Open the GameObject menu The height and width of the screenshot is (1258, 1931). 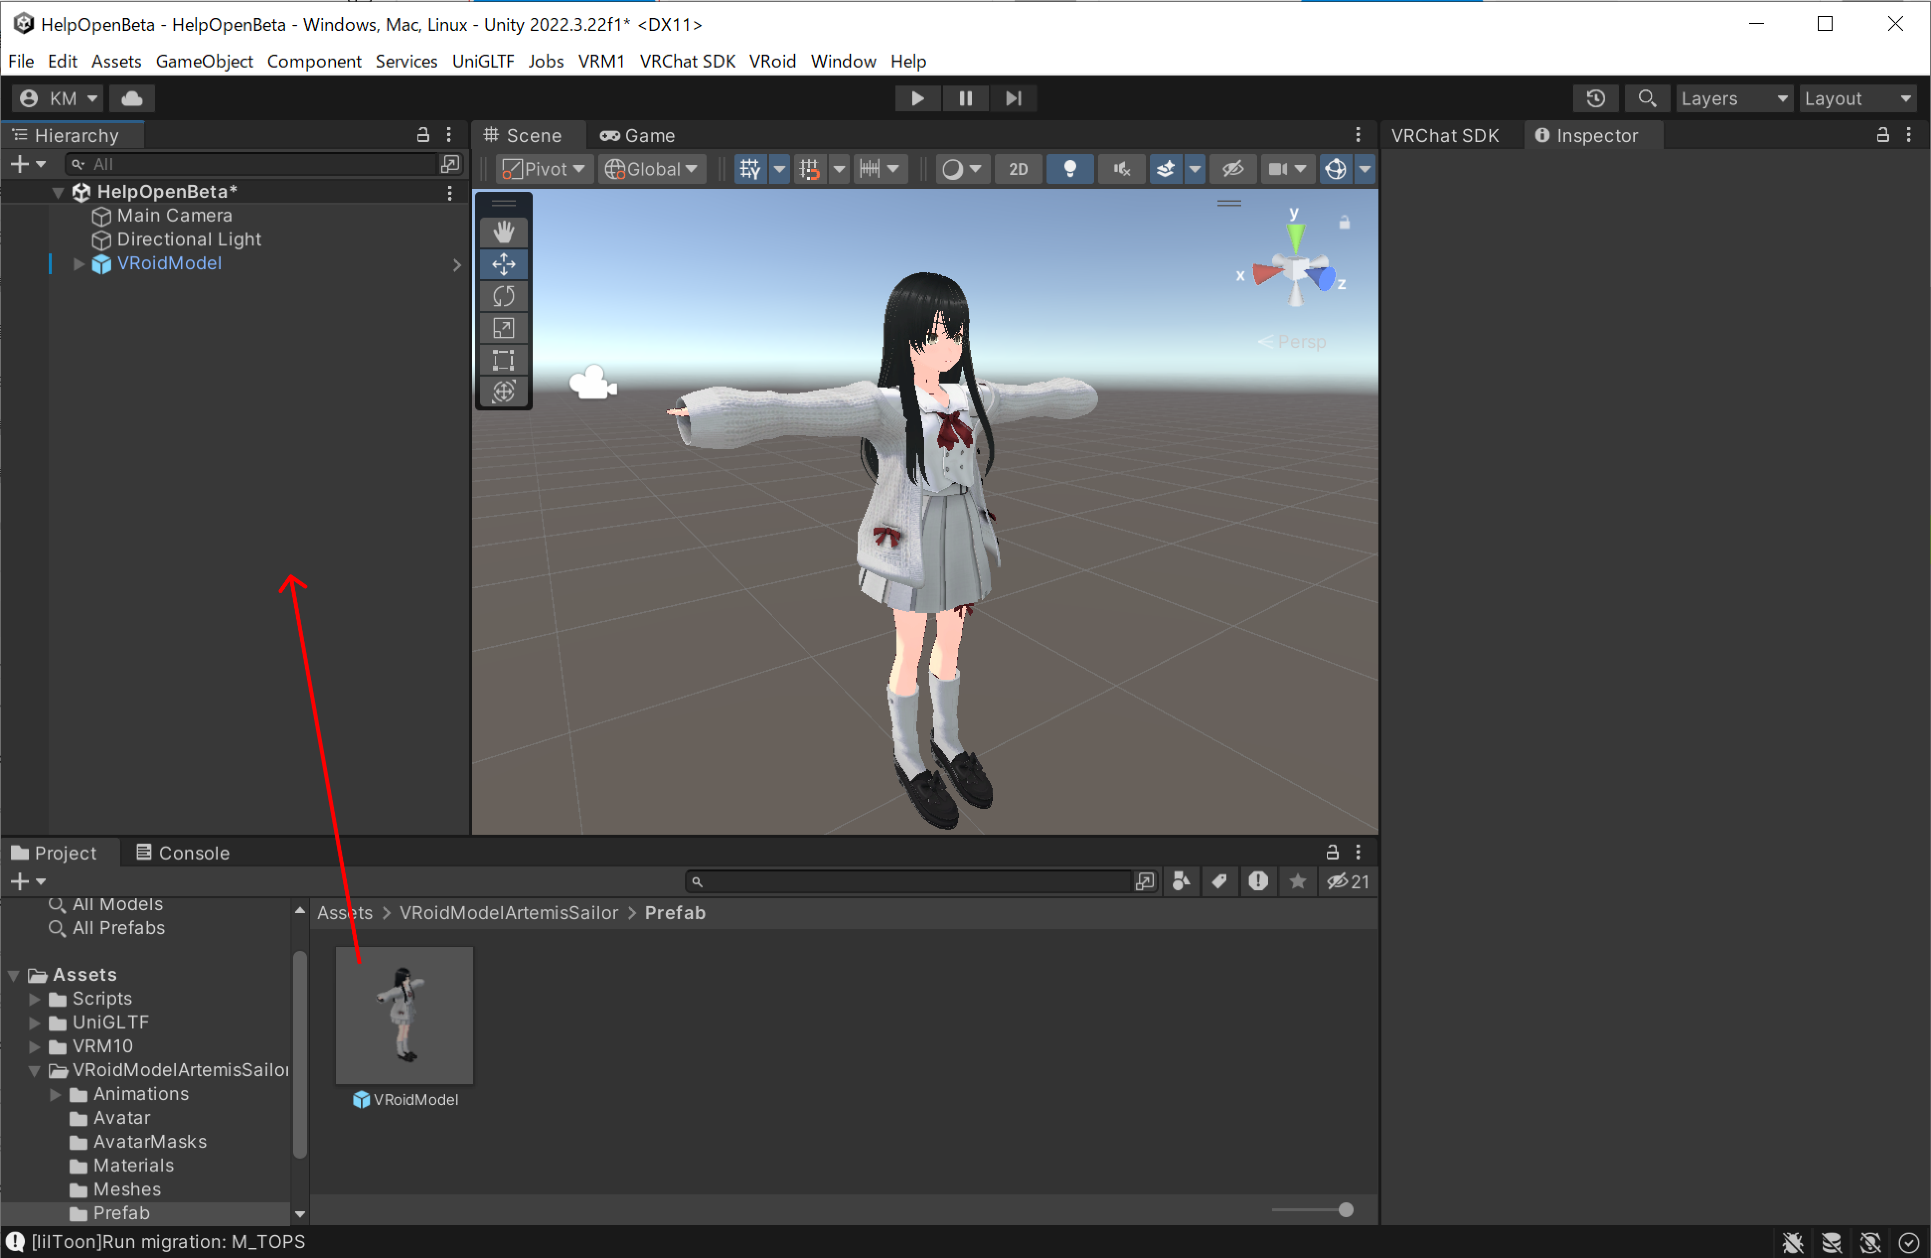tap(204, 61)
